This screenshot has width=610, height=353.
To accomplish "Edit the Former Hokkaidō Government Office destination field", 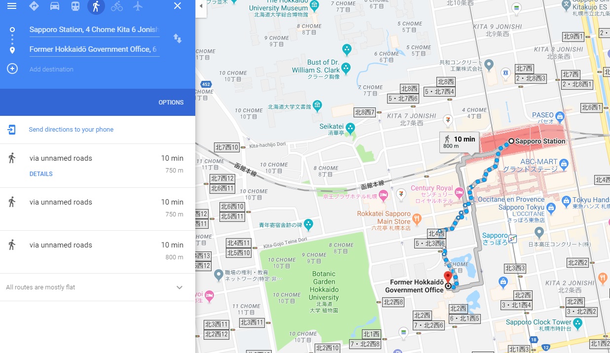I will coord(94,49).
